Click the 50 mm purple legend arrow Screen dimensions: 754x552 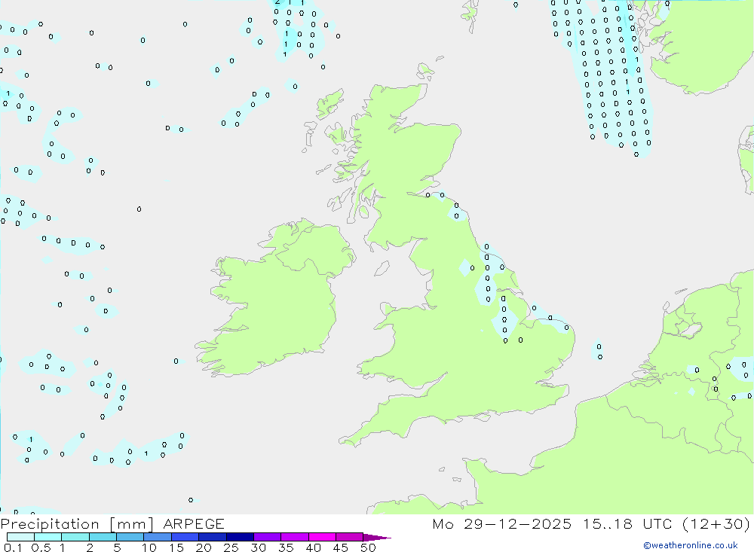[x=377, y=537]
